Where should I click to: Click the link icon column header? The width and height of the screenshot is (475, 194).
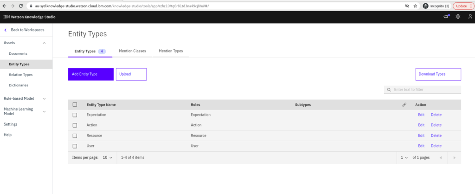pyautogui.click(x=404, y=105)
